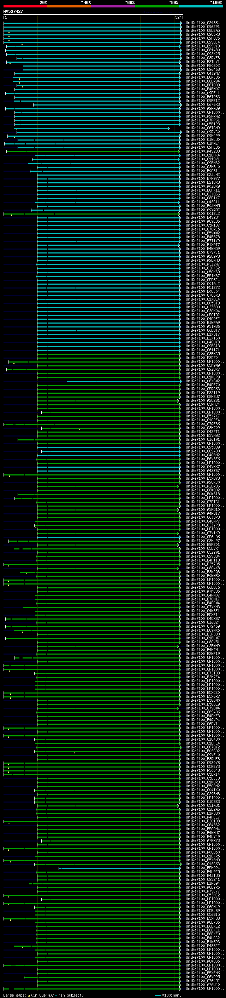Select hit UniRef100_C1MNE4

pos(202,144)
